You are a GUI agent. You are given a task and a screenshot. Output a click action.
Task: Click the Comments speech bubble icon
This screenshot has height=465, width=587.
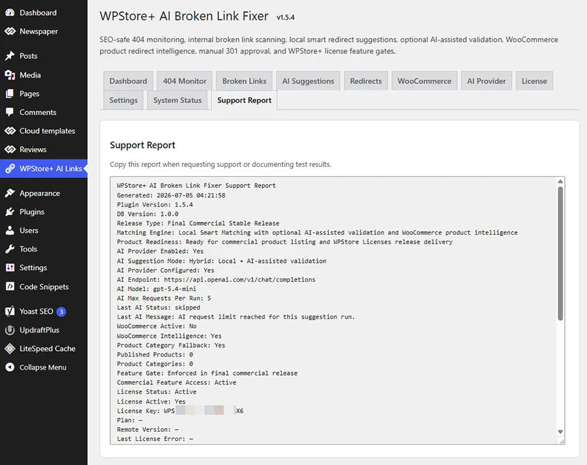(x=10, y=112)
